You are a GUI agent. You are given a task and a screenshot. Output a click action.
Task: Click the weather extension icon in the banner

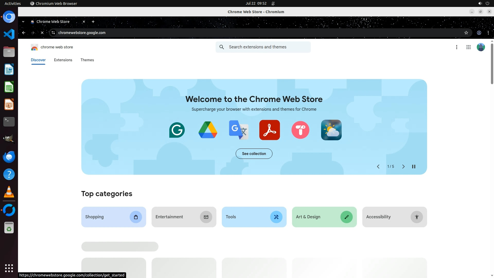[x=331, y=130]
